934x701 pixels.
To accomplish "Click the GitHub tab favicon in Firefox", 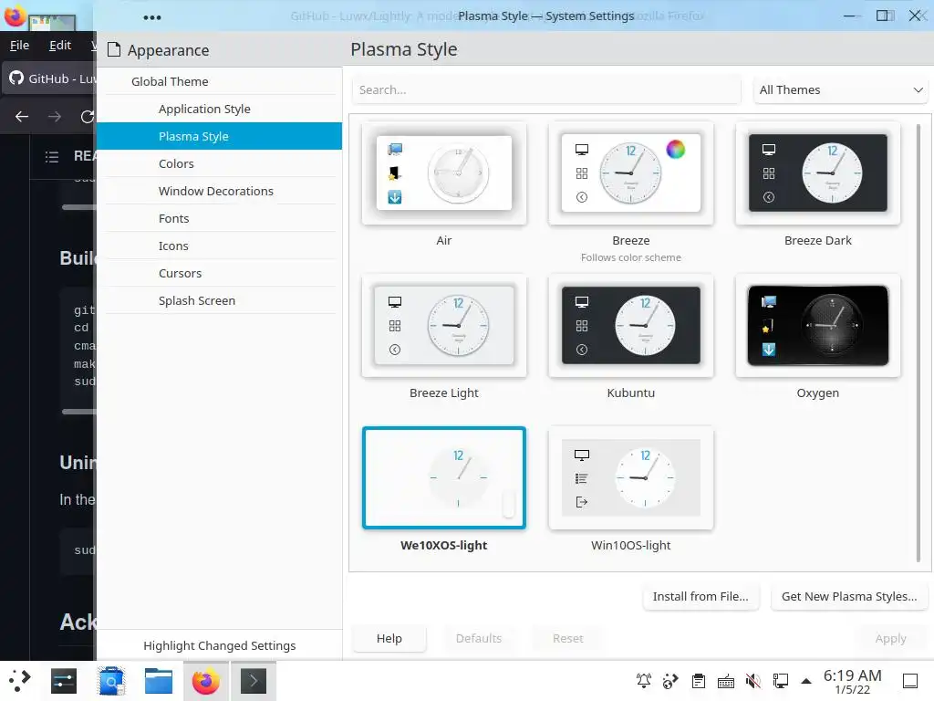I will click(x=16, y=78).
